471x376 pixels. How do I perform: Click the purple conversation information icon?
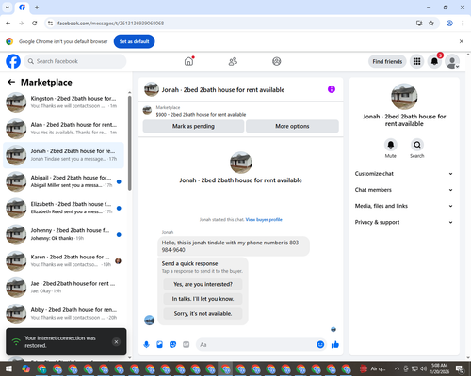click(x=332, y=89)
